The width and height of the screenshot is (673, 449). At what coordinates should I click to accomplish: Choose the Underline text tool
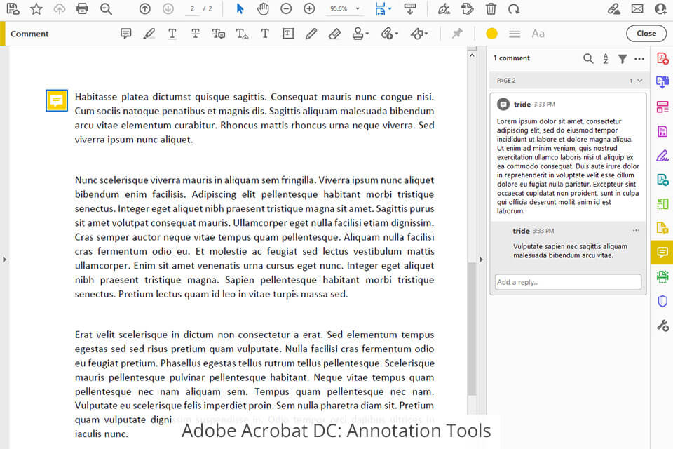172,34
